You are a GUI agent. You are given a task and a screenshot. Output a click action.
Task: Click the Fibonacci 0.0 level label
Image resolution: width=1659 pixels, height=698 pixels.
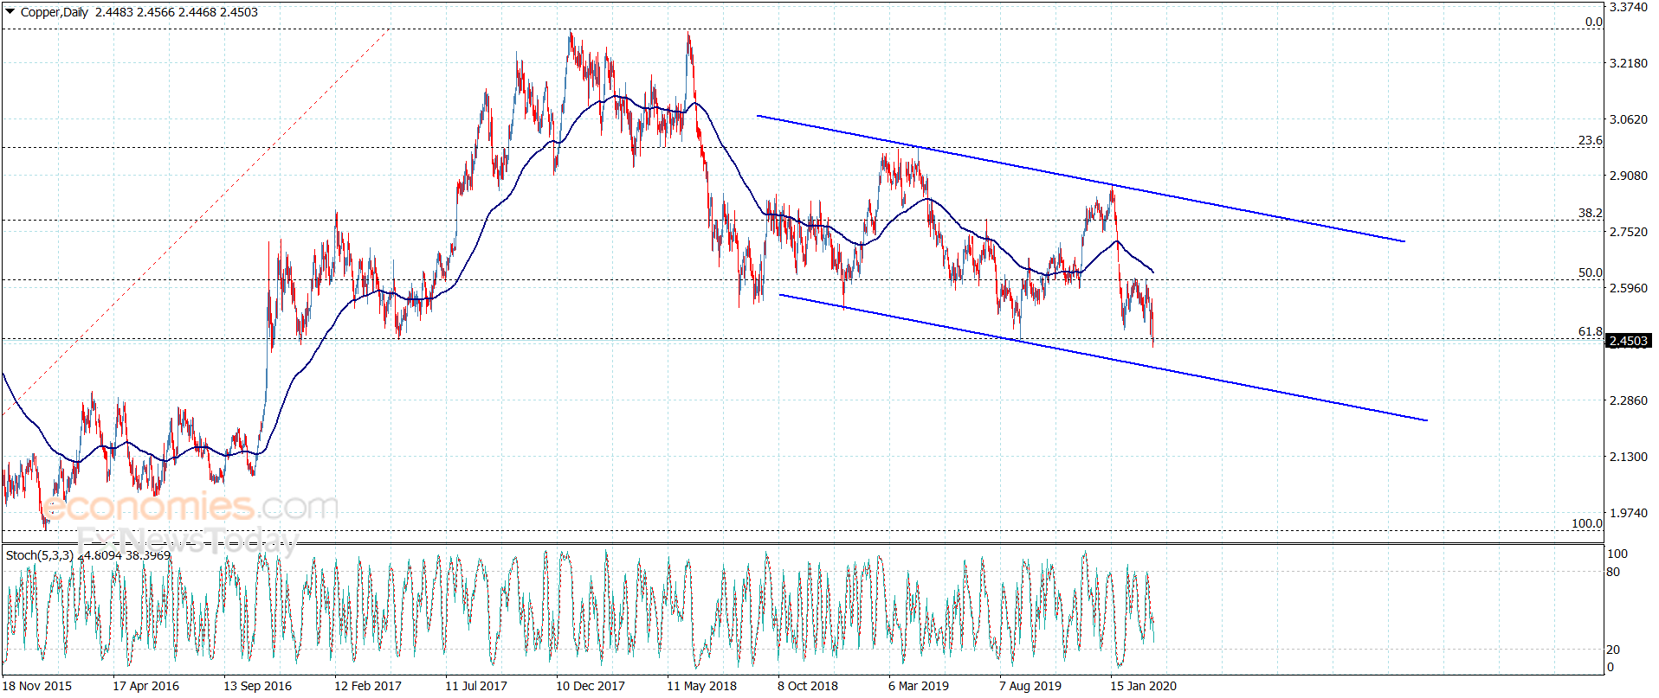pyautogui.click(x=1594, y=22)
